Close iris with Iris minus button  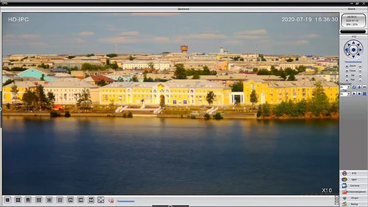click(360, 75)
